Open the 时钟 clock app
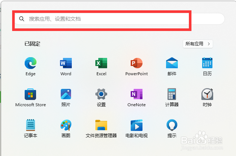Viewport: 236px width, 156px height. point(207,94)
